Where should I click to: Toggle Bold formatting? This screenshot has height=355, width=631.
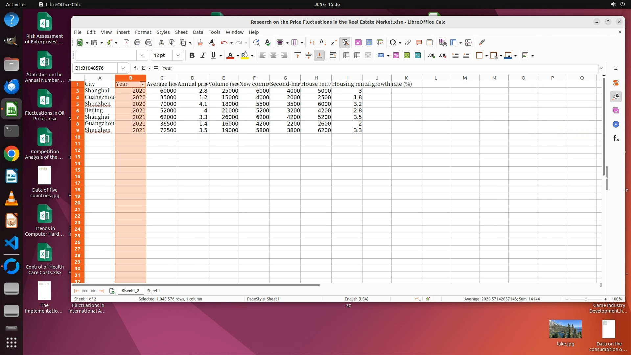192,55
